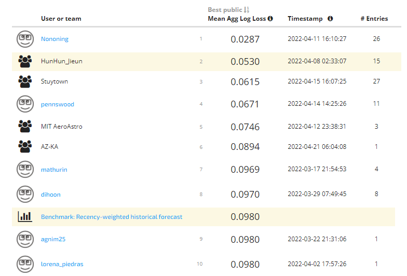This screenshot has height=276, width=407.
Task: Click timestamp 2022-03-17 21:54:53
Action: point(317,169)
